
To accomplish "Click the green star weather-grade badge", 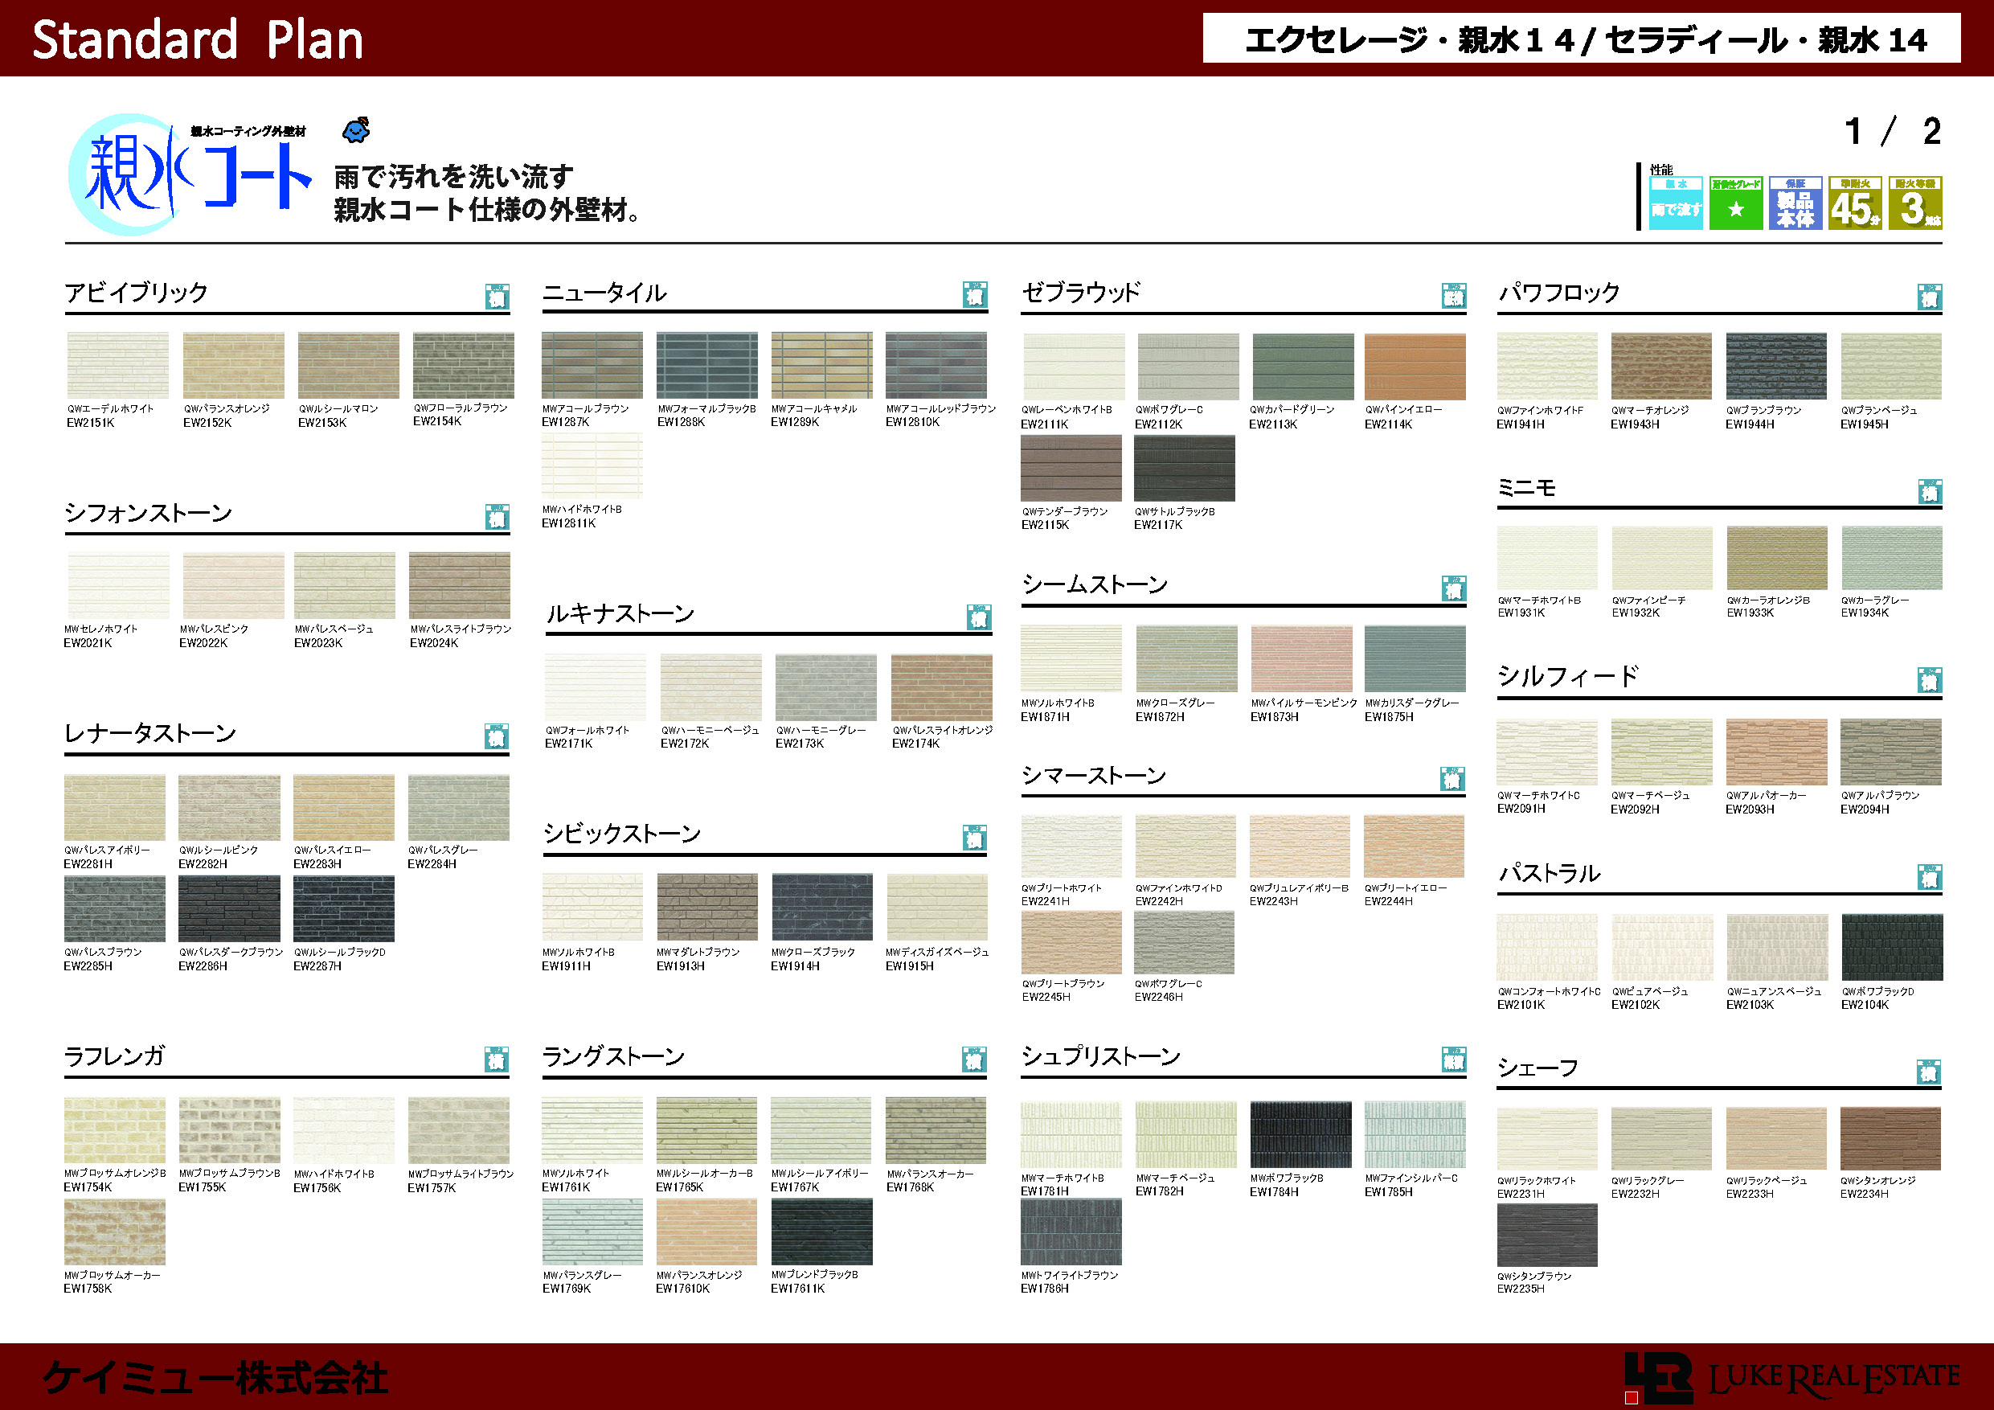I will (x=1735, y=203).
